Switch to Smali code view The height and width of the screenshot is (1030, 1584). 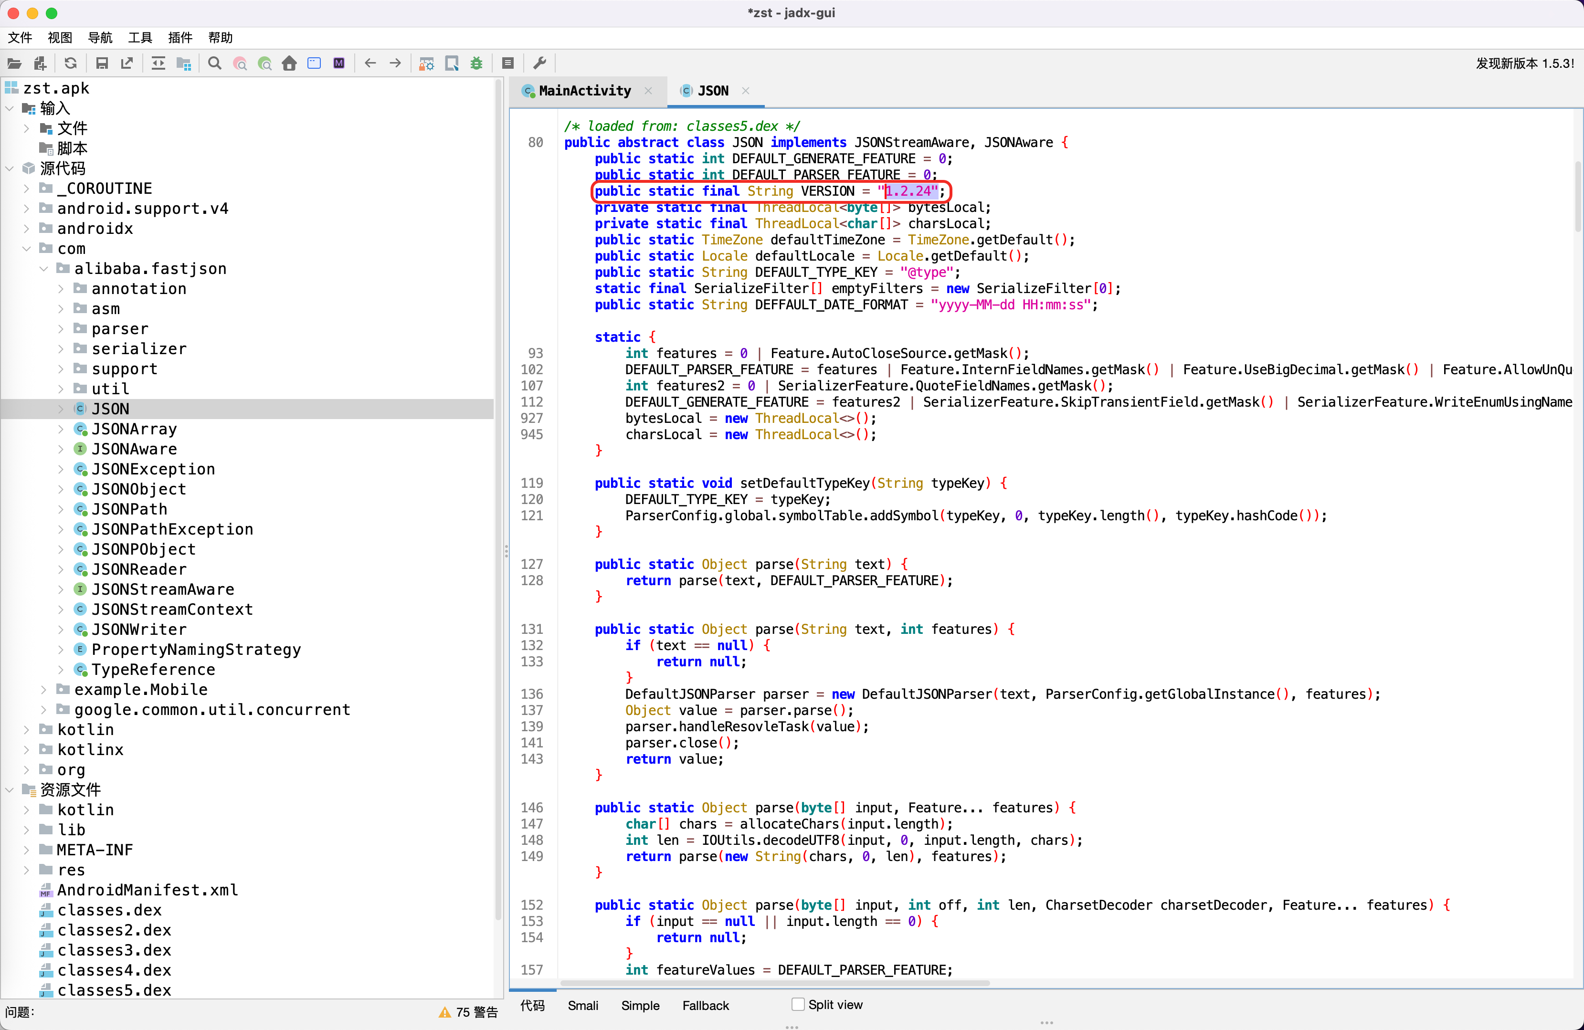(582, 1005)
